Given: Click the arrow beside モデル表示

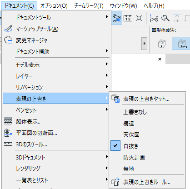Looking at the screenshot, I should pos(107,64).
